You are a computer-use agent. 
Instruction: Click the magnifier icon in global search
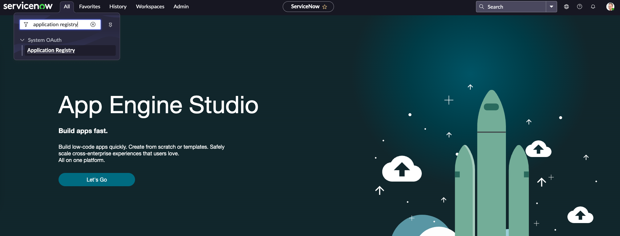point(481,7)
